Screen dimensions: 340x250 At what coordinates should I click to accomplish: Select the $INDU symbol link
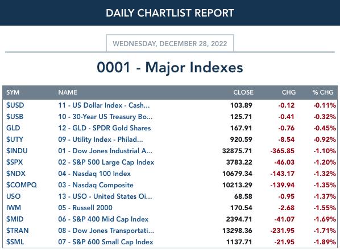point(16,151)
